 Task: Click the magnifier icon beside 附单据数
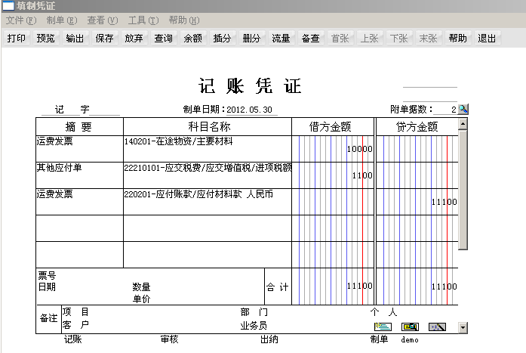click(463, 109)
